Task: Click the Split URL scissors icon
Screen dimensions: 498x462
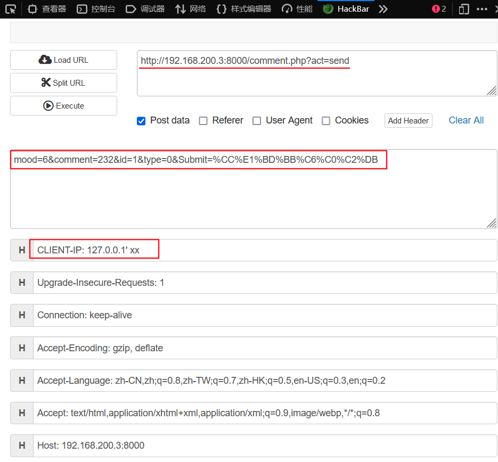Action: coord(46,82)
